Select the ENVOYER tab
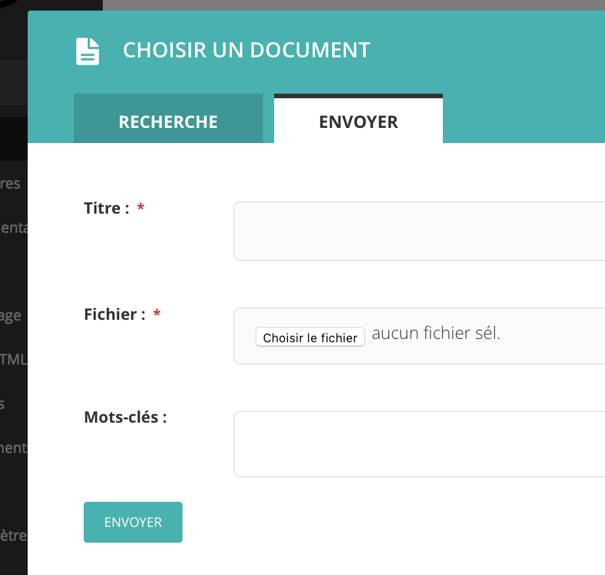The image size is (605, 575). click(x=358, y=121)
